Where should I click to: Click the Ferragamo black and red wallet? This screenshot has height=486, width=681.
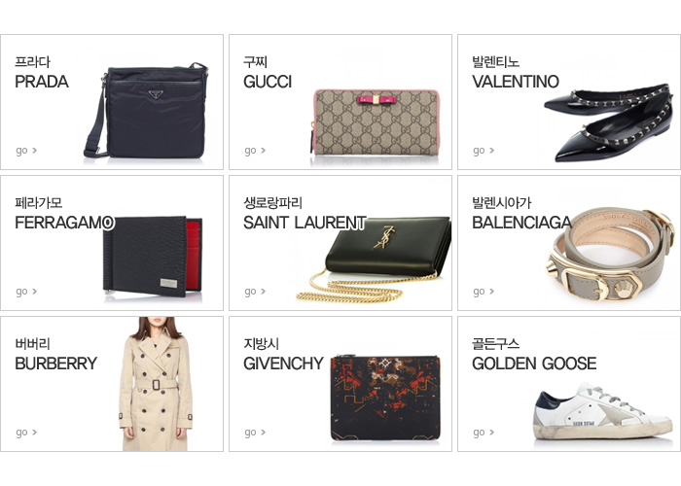[153, 257]
